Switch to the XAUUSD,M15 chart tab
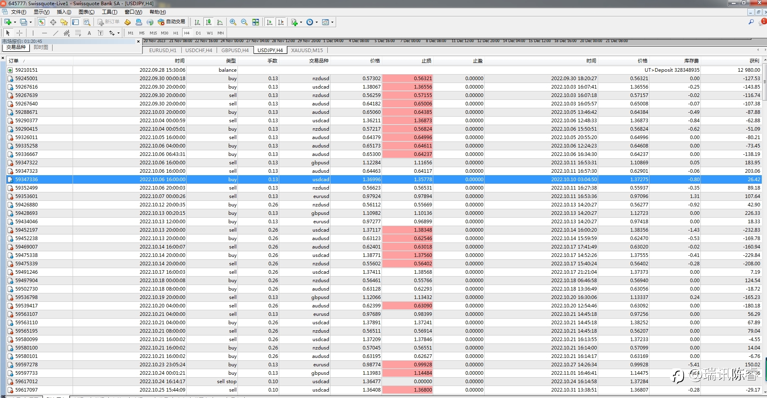The width and height of the screenshot is (767, 398). (x=307, y=50)
